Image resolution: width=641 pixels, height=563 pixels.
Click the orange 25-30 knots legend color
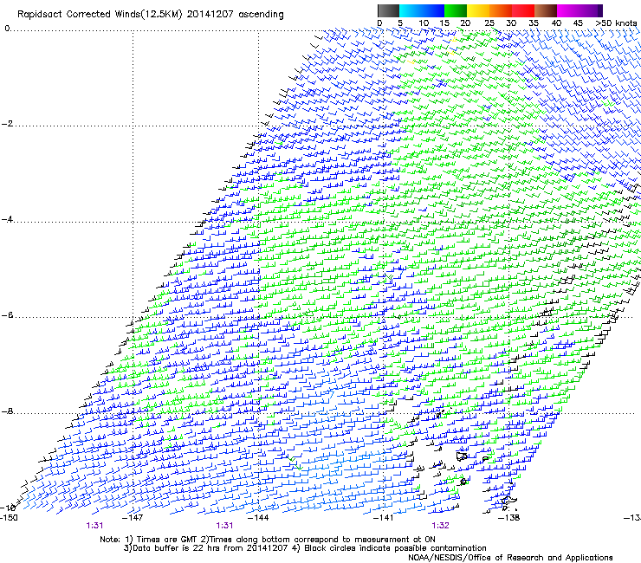[x=501, y=10]
